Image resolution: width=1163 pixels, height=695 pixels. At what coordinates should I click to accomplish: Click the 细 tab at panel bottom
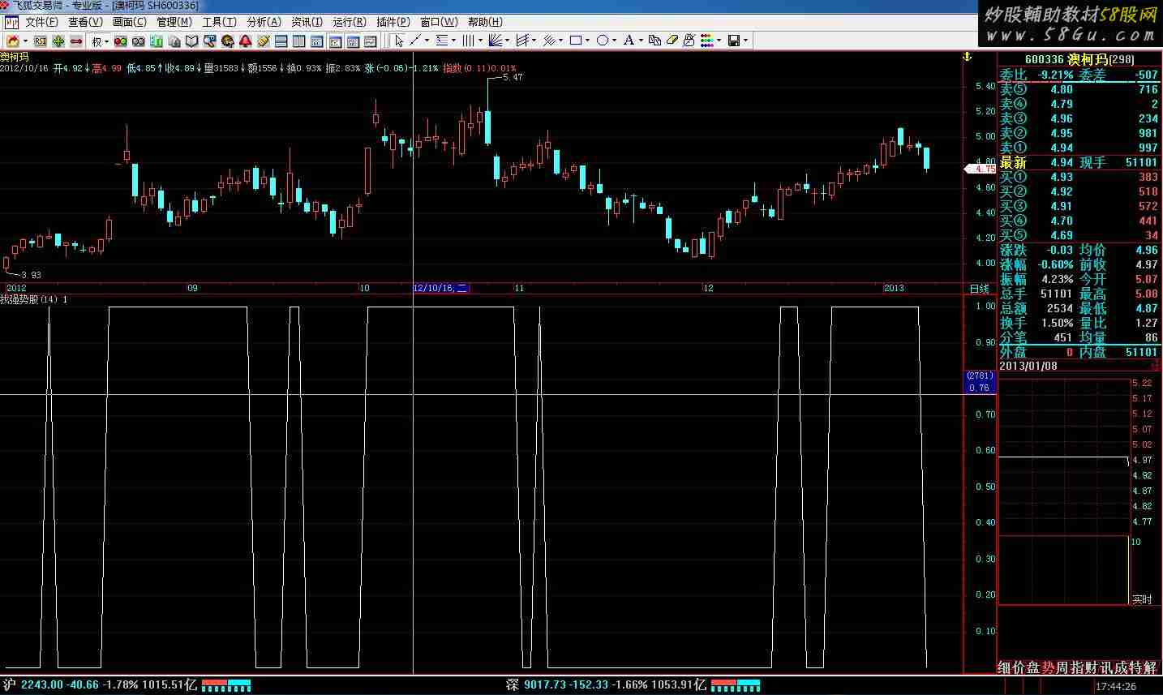click(x=1003, y=667)
